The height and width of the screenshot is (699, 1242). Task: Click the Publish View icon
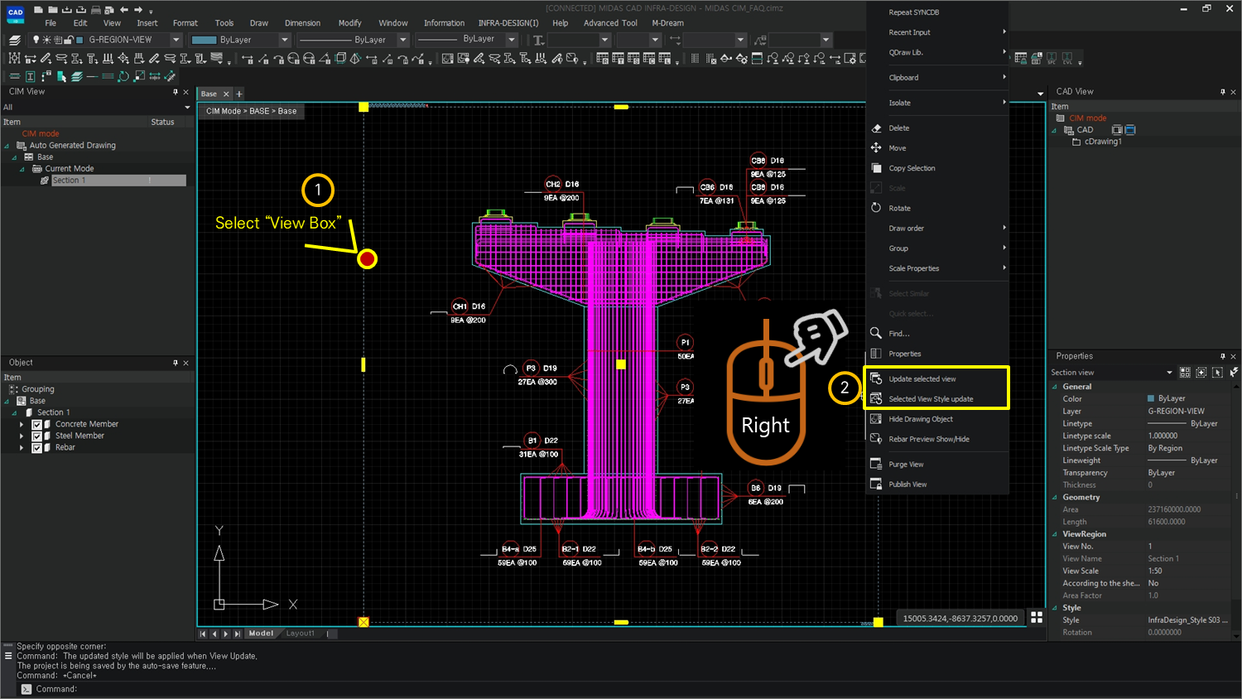(x=877, y=484)
